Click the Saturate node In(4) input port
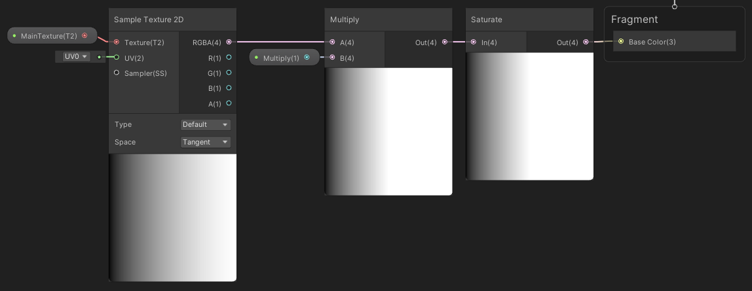752x291 pixels. point(474,42)
